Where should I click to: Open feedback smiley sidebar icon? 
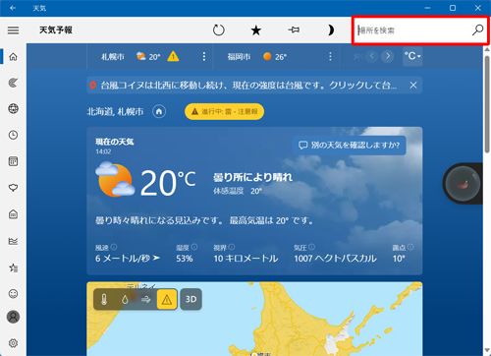[13, 294]
